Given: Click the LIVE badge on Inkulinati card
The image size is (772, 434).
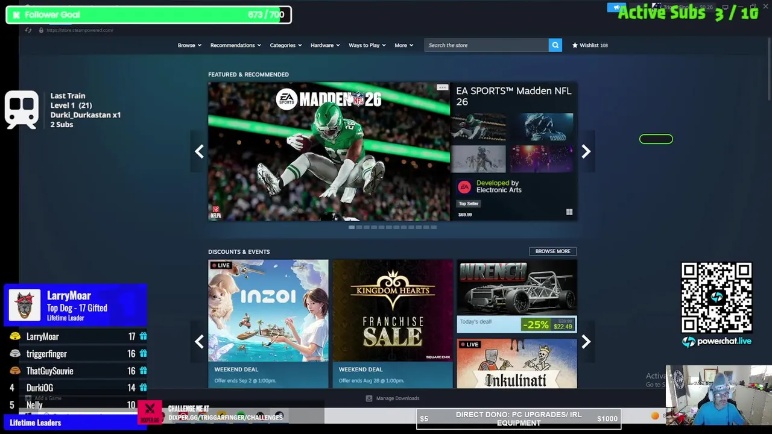Looking at the screenshot, I should click(x=469, y=345).
